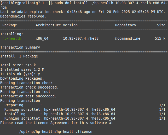Click the Architecture column header
This screenshot has width=168, height=135.
pyautogui.click(x=48, y=25)
